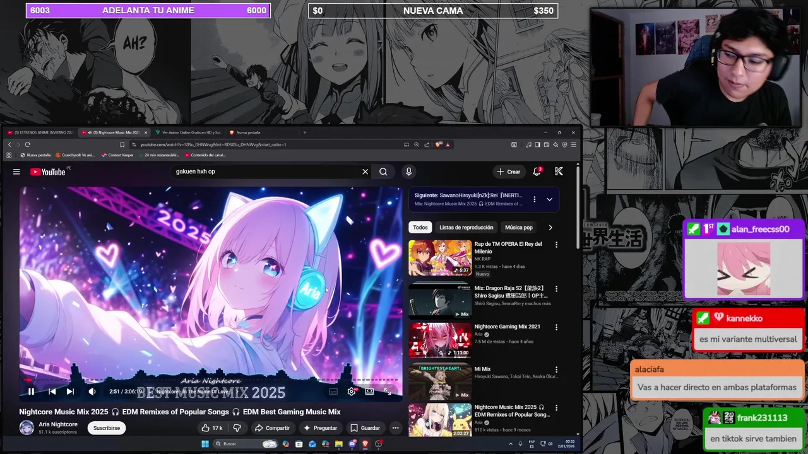Go back in browser history
808x454 pixels.
click(9, 144)
